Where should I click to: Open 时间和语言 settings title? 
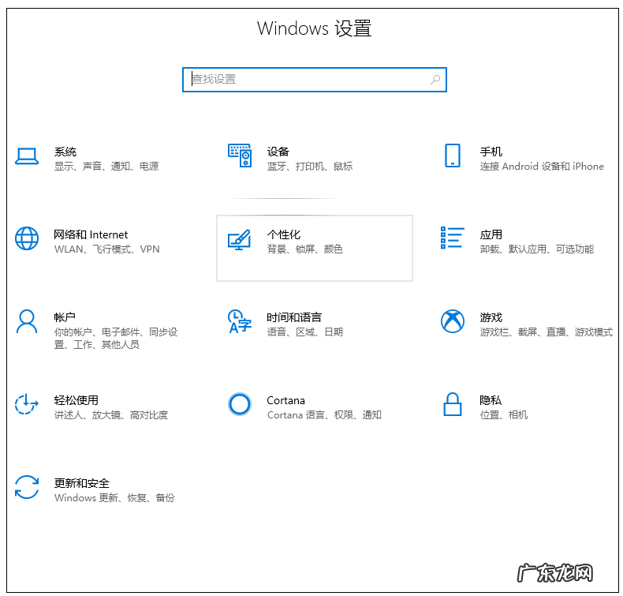294,317
